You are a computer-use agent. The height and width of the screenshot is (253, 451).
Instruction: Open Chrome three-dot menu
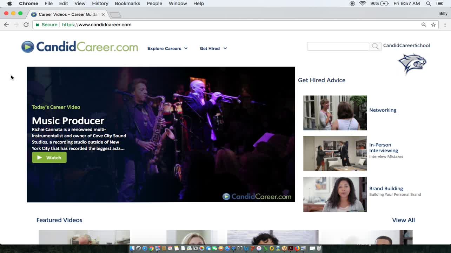coord(445,24)
